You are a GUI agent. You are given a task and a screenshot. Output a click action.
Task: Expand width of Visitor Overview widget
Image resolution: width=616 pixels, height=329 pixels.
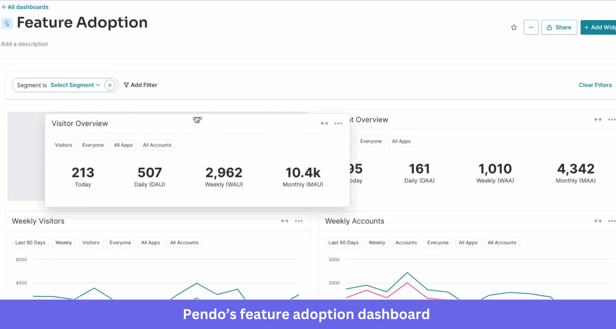(x=324, y=123)
